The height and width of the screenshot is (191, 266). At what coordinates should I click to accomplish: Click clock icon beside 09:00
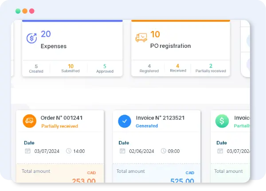coord(164,151)
